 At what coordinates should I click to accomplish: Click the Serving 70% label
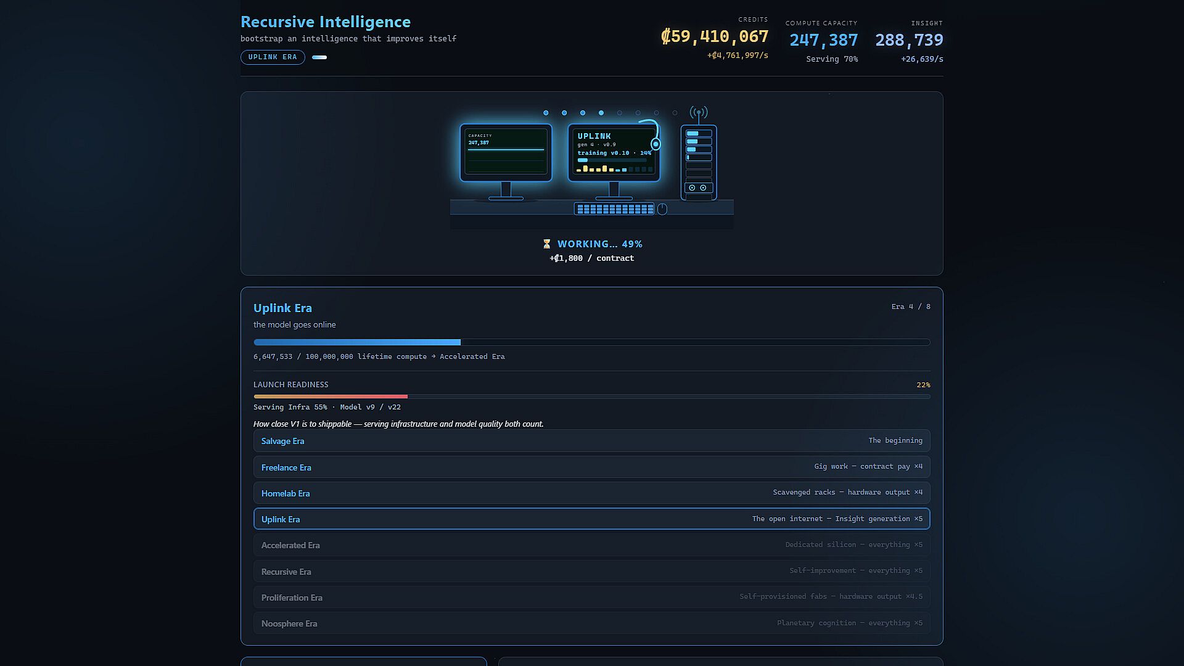[x=832, y=59]
